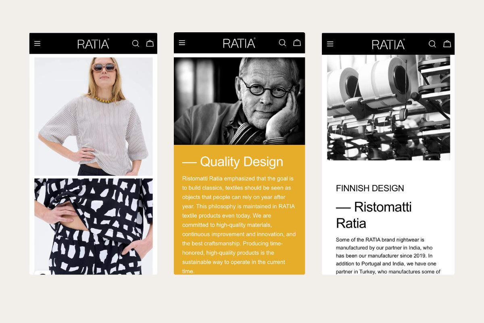Click search icon on the Quality Design screen
The width and height of the screenshot is (484, 323).
pos(282,42)
